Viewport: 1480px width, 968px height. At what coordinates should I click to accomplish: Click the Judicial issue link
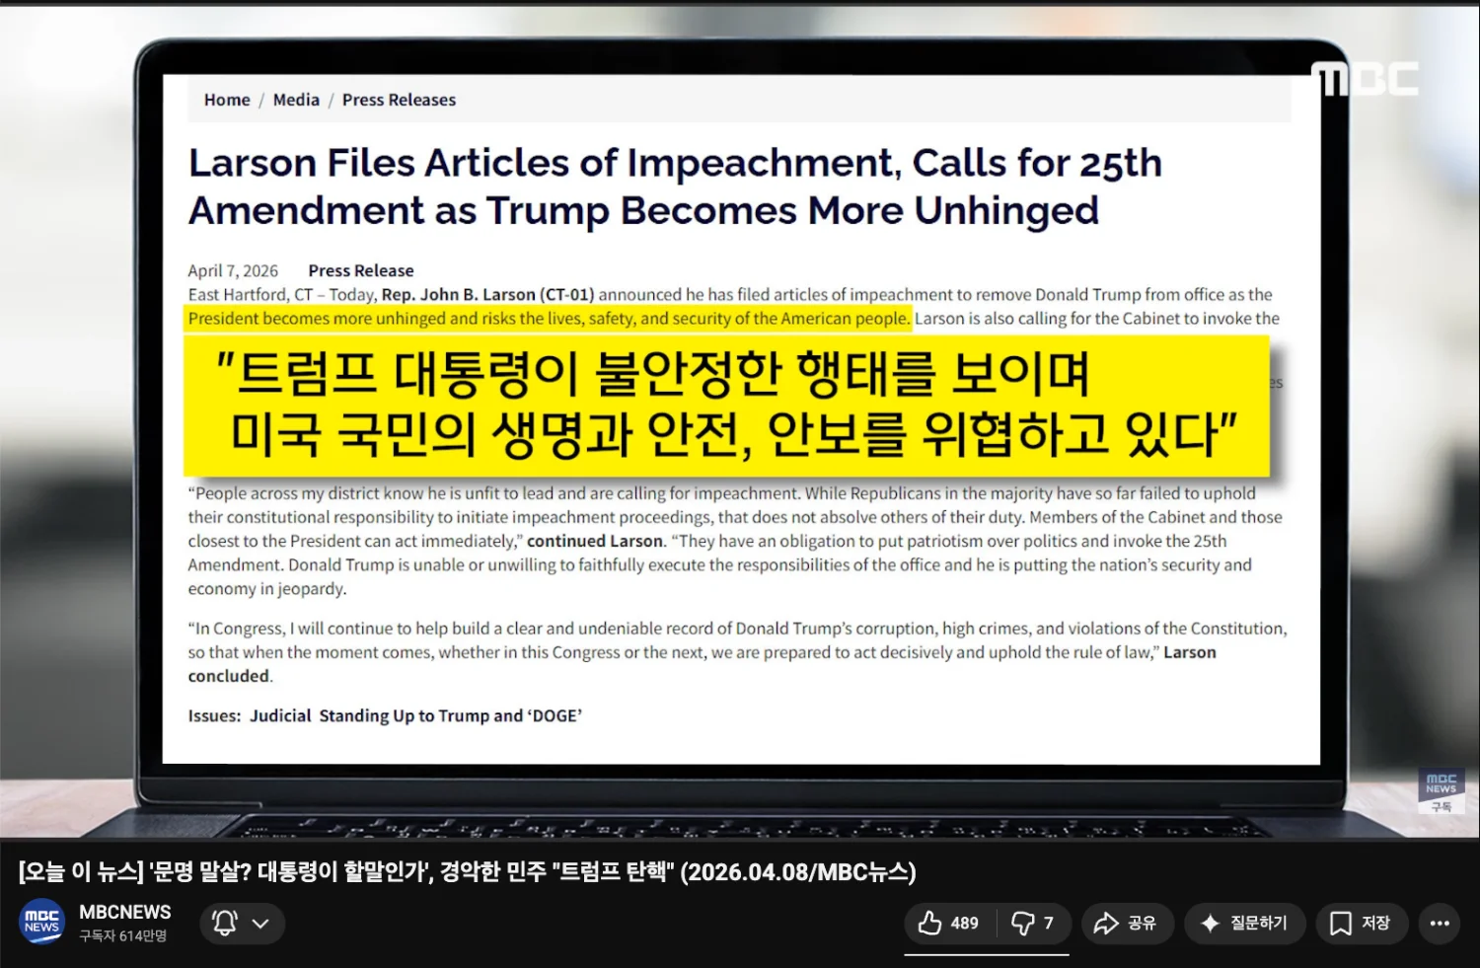[280, 715]
